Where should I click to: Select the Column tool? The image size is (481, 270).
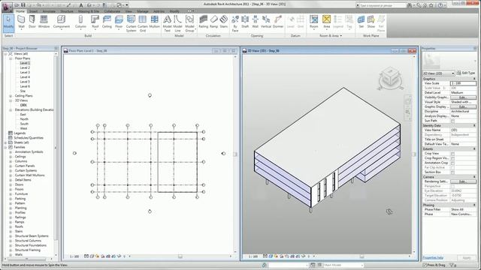tap(80, 22)
